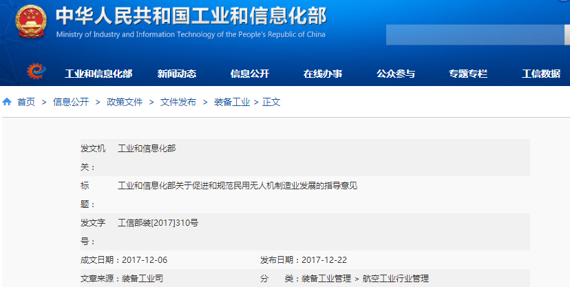Click the 正文 breadcrumb item
The width and height of the screenshot is (570, 287).
(x=271, y=102)
